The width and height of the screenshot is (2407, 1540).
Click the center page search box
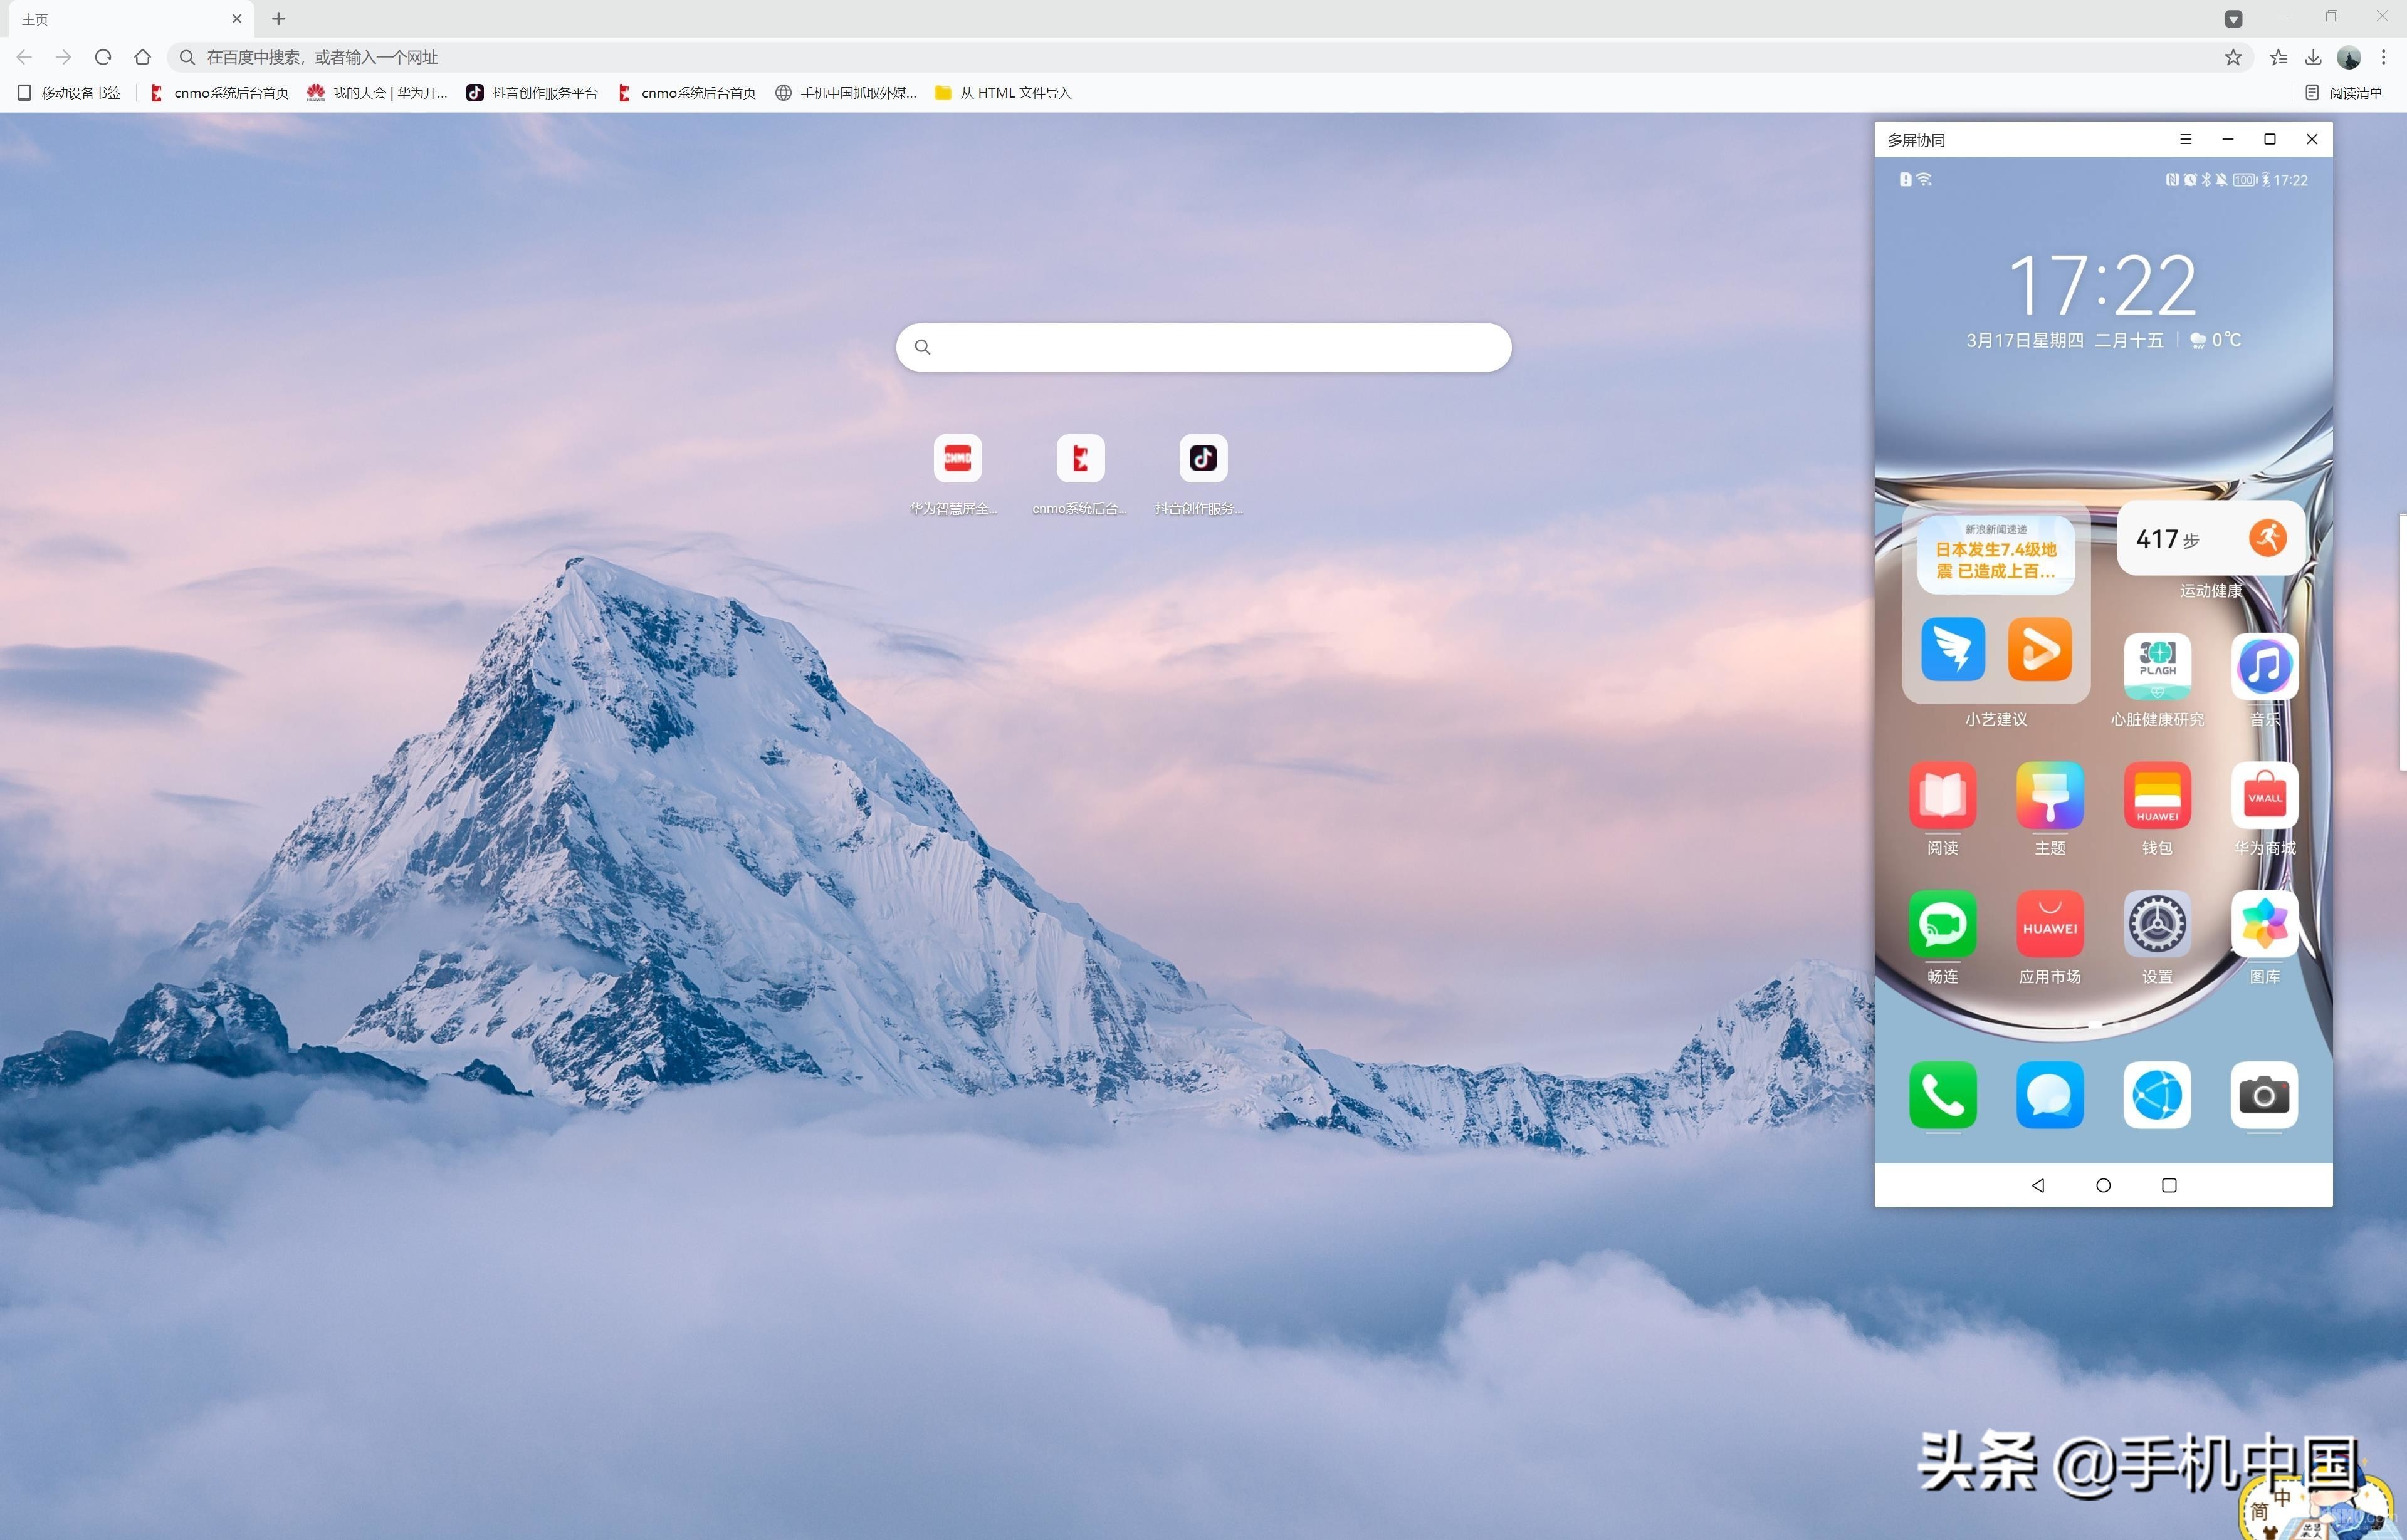(x=1203, y=347)
